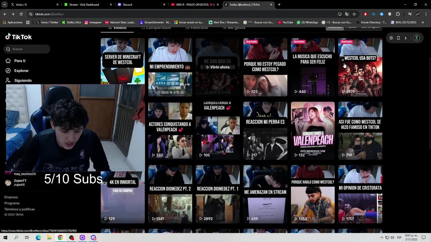The width and height of the screenshot is (431, 242).
Task: Open the Chrome extensions puzzle icon
Action: (398, 14)
